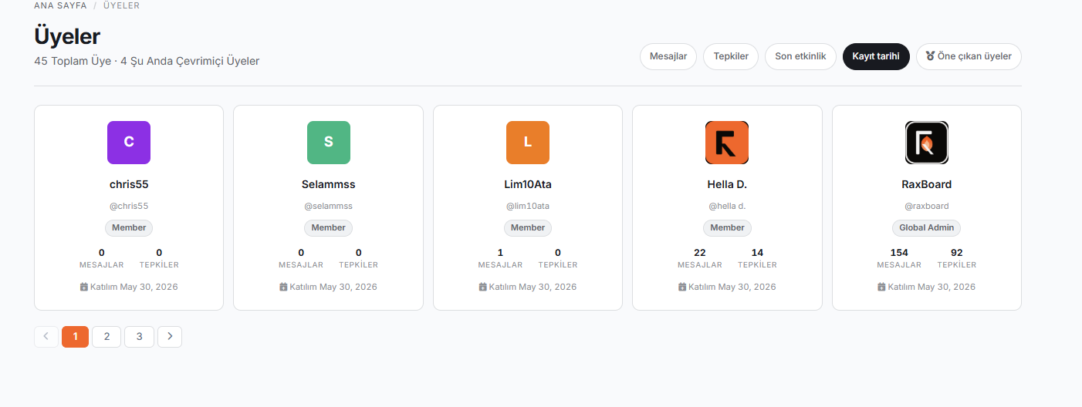
Task: Click calendar icon on Hella D. card
Action: tap(682, 287)
